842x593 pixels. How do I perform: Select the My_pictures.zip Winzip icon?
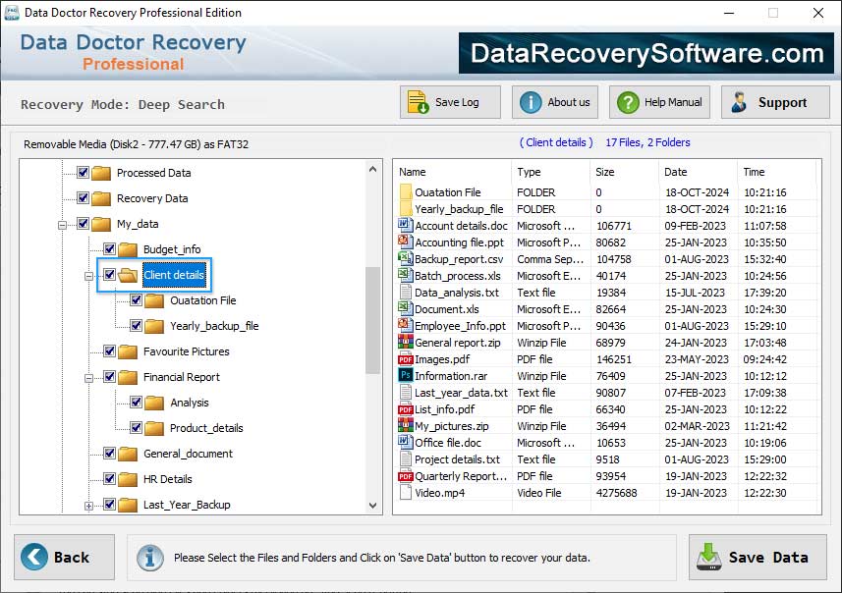406,426
